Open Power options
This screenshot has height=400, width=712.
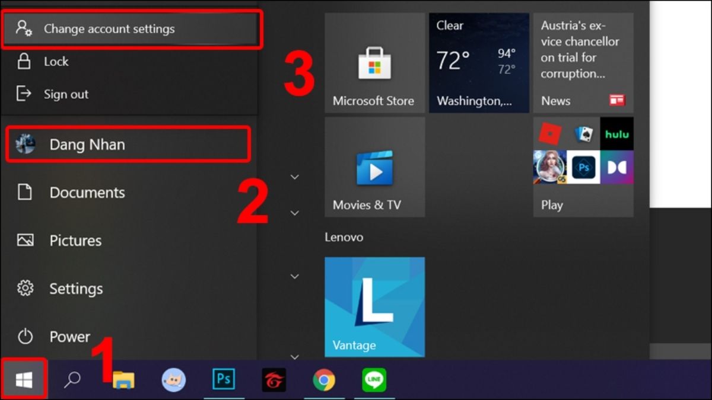pos(69,337)
